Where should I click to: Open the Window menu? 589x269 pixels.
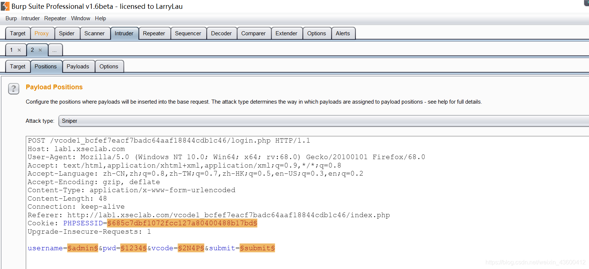coord(81,18)
